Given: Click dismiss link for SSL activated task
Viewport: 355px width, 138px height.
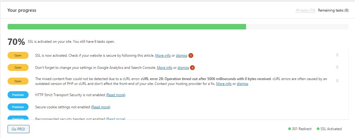Looking at the screenshot, I should (181, 56).
